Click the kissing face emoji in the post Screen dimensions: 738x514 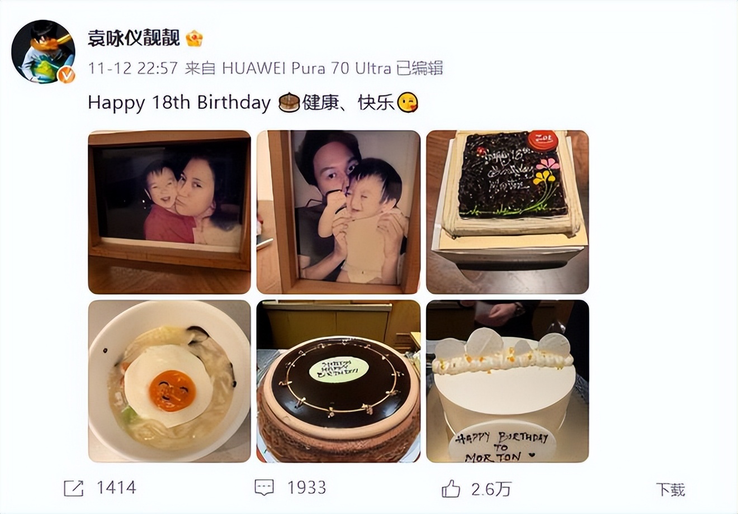click(x=408, y=103)
